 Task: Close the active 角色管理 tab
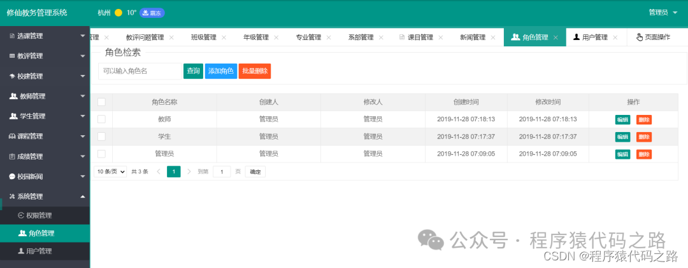pos(555,37)
